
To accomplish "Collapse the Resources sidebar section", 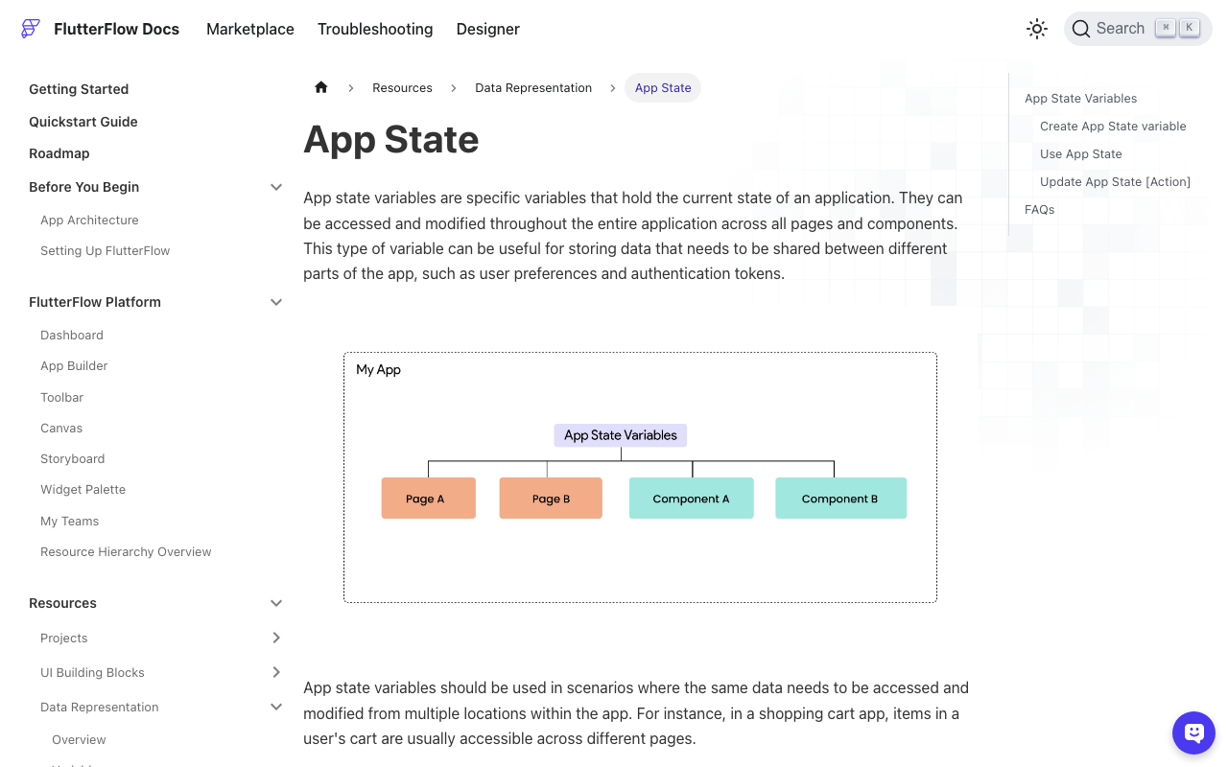I will pyautogui.click(x=276, y=603).
